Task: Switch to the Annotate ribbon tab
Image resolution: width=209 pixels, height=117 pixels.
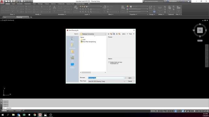Action: click(x=20, y=4)
